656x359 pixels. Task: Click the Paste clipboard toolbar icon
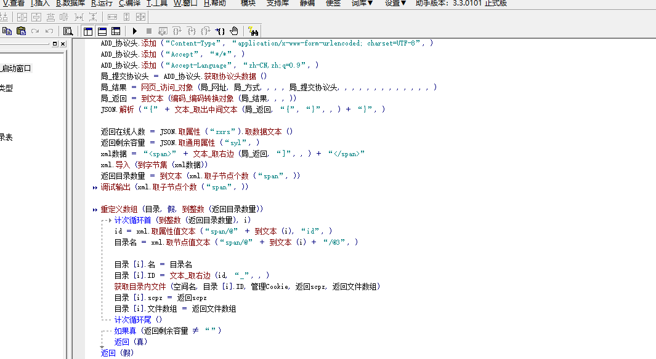(x=21, y=31)
